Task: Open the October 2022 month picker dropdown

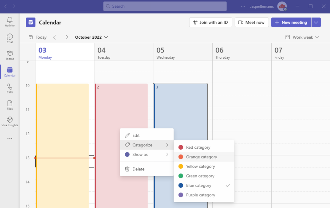Action: 91,37
